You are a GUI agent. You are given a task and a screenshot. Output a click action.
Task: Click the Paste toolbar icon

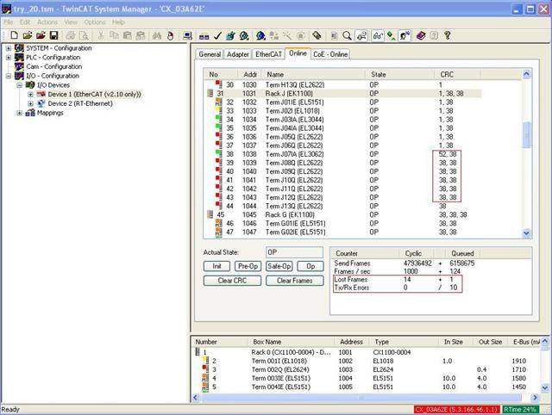tap(127, 35)
